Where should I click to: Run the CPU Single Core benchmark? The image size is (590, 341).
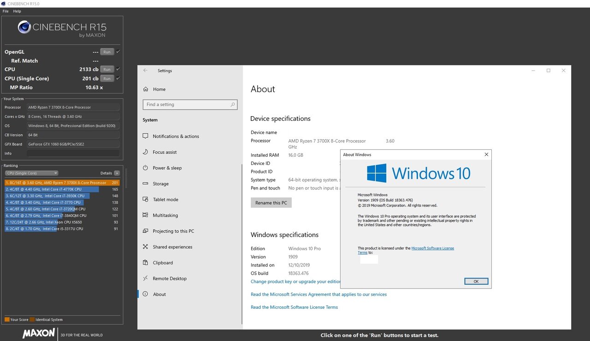pos(107,79)
